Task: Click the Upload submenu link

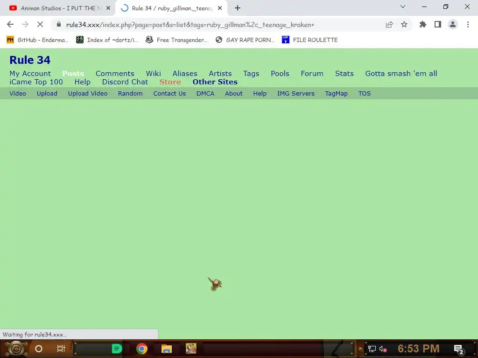Action: click(x=47, y=93)
